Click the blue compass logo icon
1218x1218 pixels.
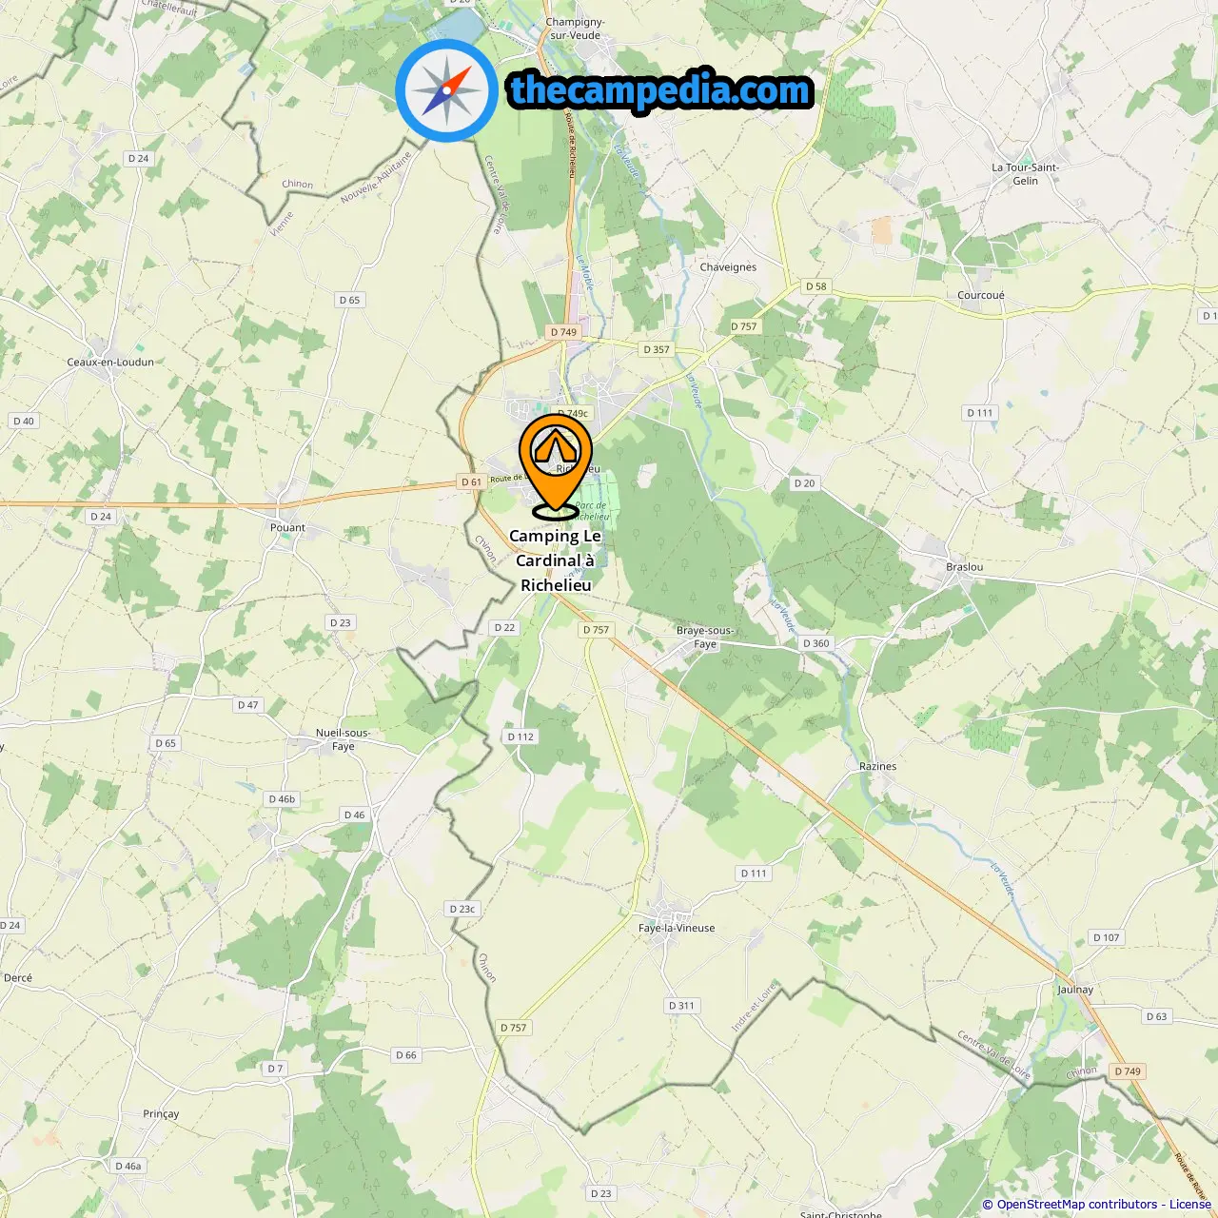point(446,90)
